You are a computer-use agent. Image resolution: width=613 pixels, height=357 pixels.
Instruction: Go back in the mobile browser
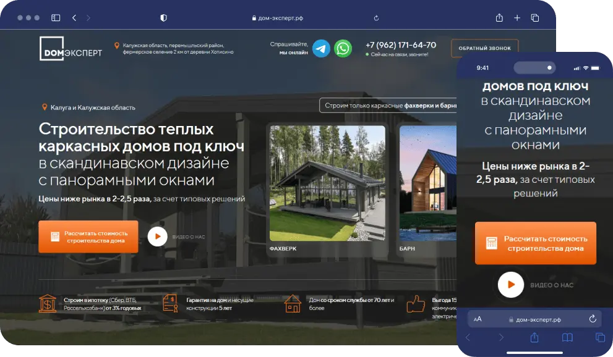[468, 337]
